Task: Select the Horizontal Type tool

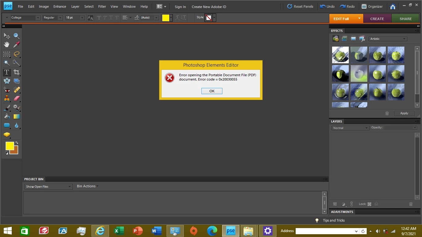Action: point(7,73)
